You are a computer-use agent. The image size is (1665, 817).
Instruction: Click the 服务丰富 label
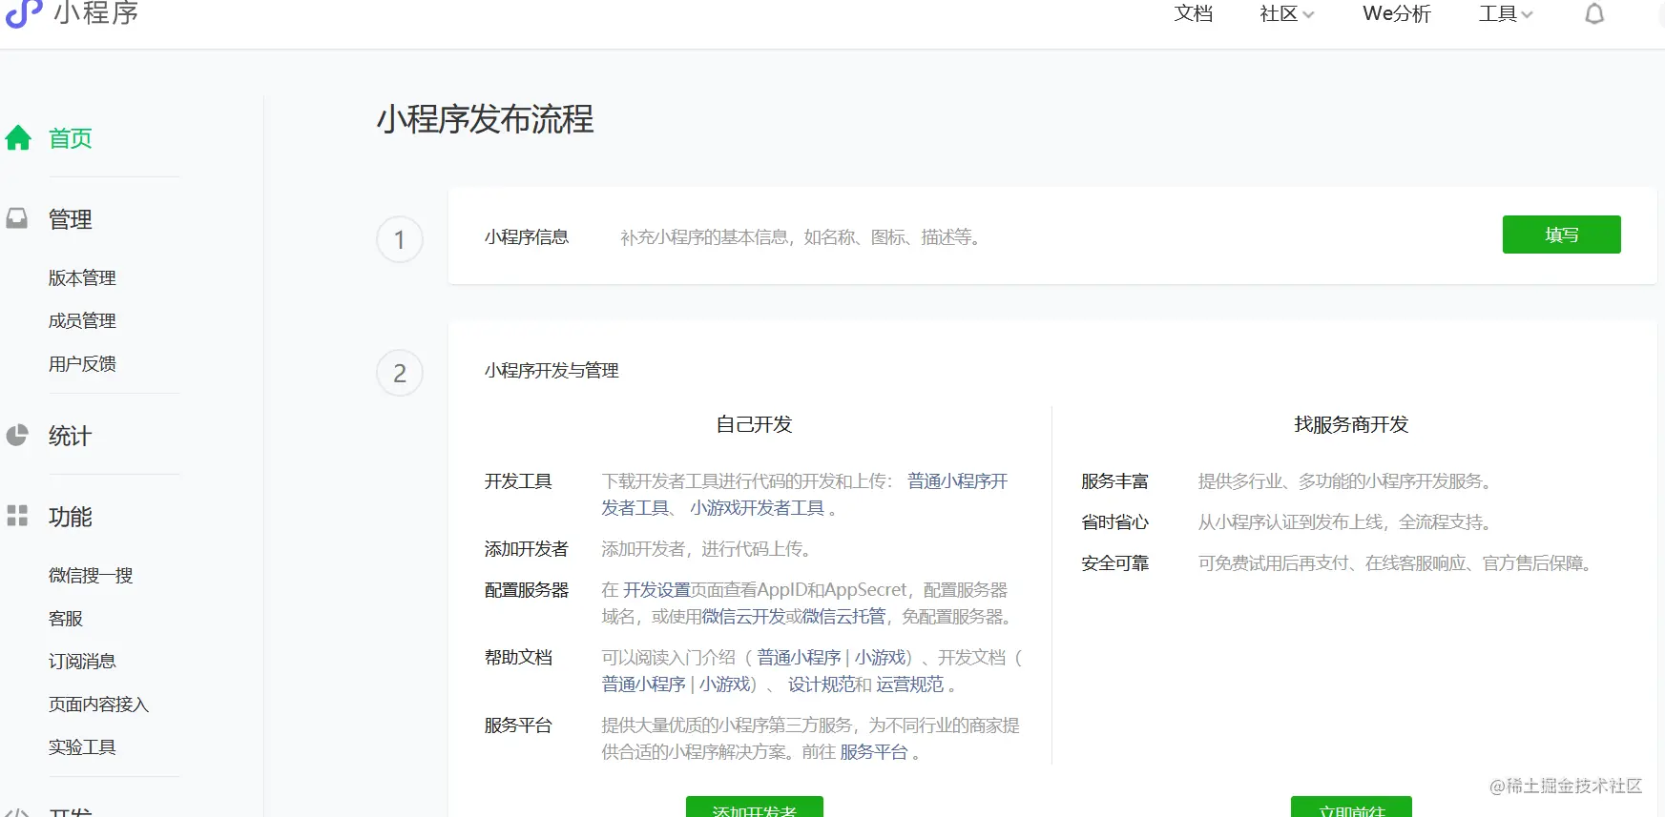click(x=1114, y=481)
